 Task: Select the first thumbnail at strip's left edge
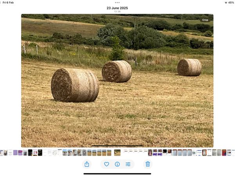1,153
